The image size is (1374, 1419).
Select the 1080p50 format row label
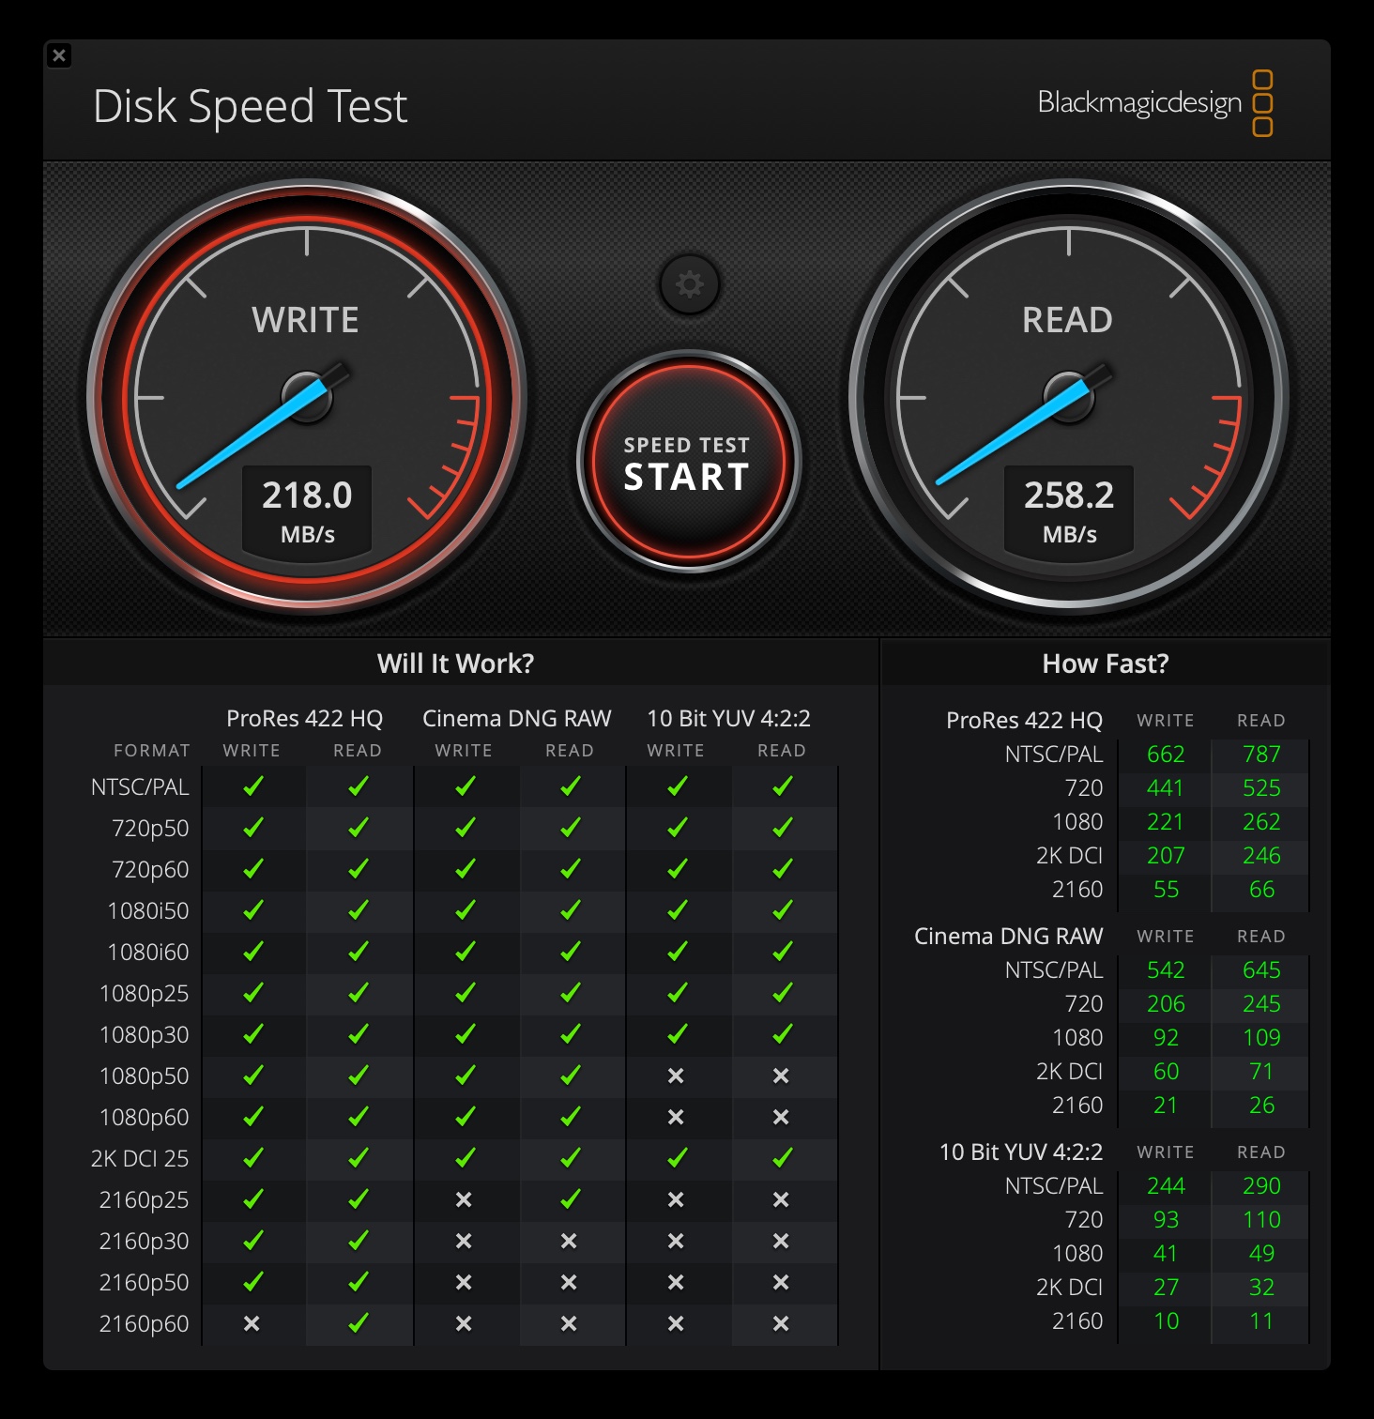pos(144,1076)
